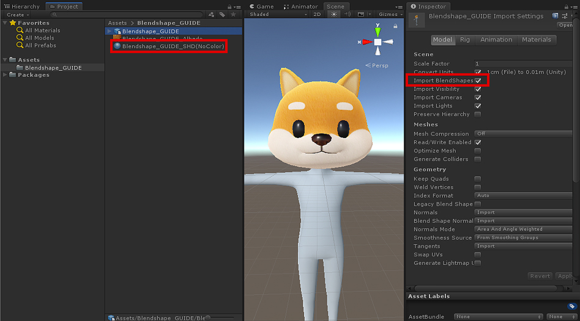The height and width of the screenshot is (321, 580).
Task: Open Tangents dropdown
Action: pos(523,246)
